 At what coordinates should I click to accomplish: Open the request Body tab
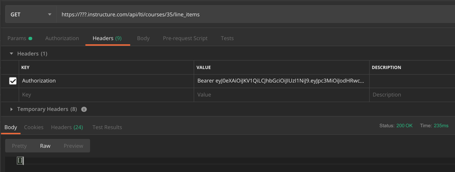[x=143, y=38]
